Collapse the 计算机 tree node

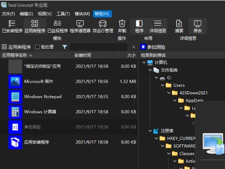pyautogui.click(x=144, y=63)
